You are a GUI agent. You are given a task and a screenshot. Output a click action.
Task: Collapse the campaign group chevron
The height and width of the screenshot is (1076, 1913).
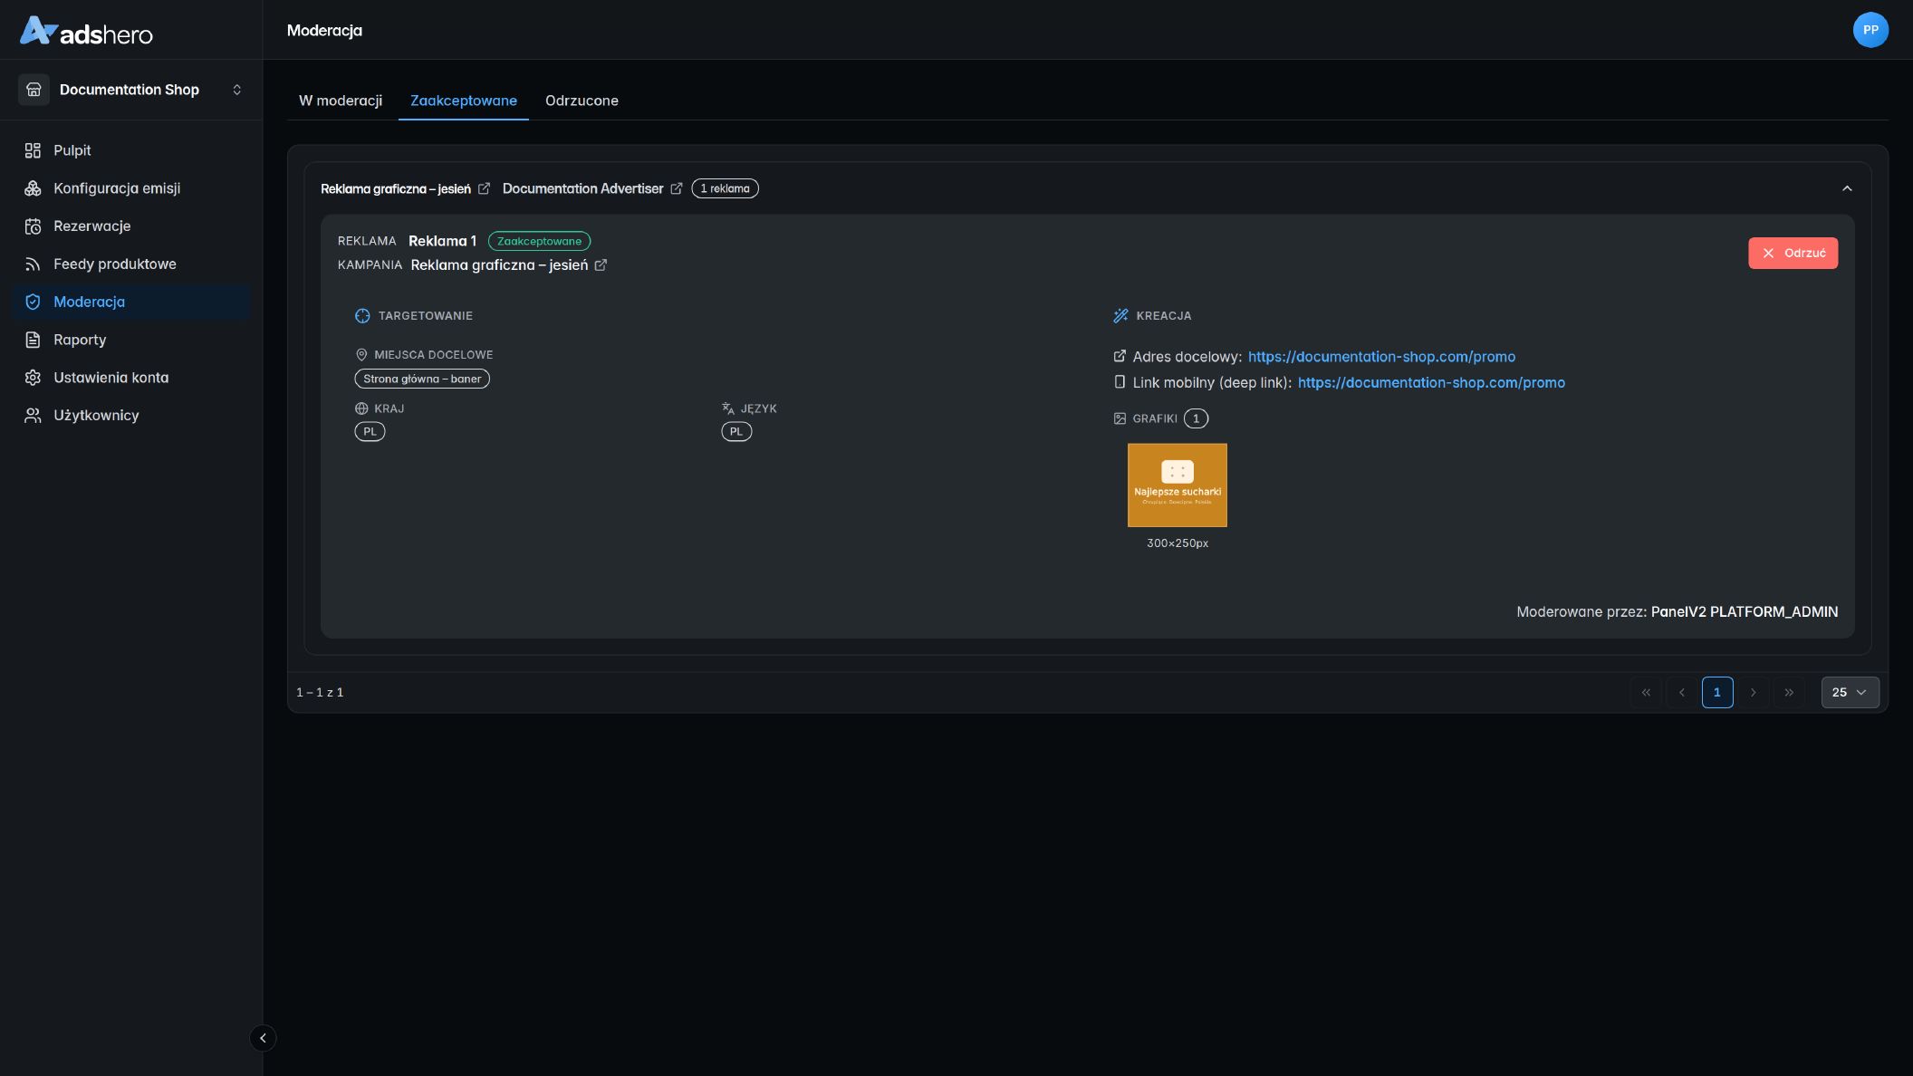pos(1847,188)
